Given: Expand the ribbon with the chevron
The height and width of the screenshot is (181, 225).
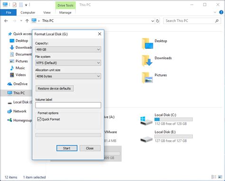Looking at the screenshot, I should point(215,12).
